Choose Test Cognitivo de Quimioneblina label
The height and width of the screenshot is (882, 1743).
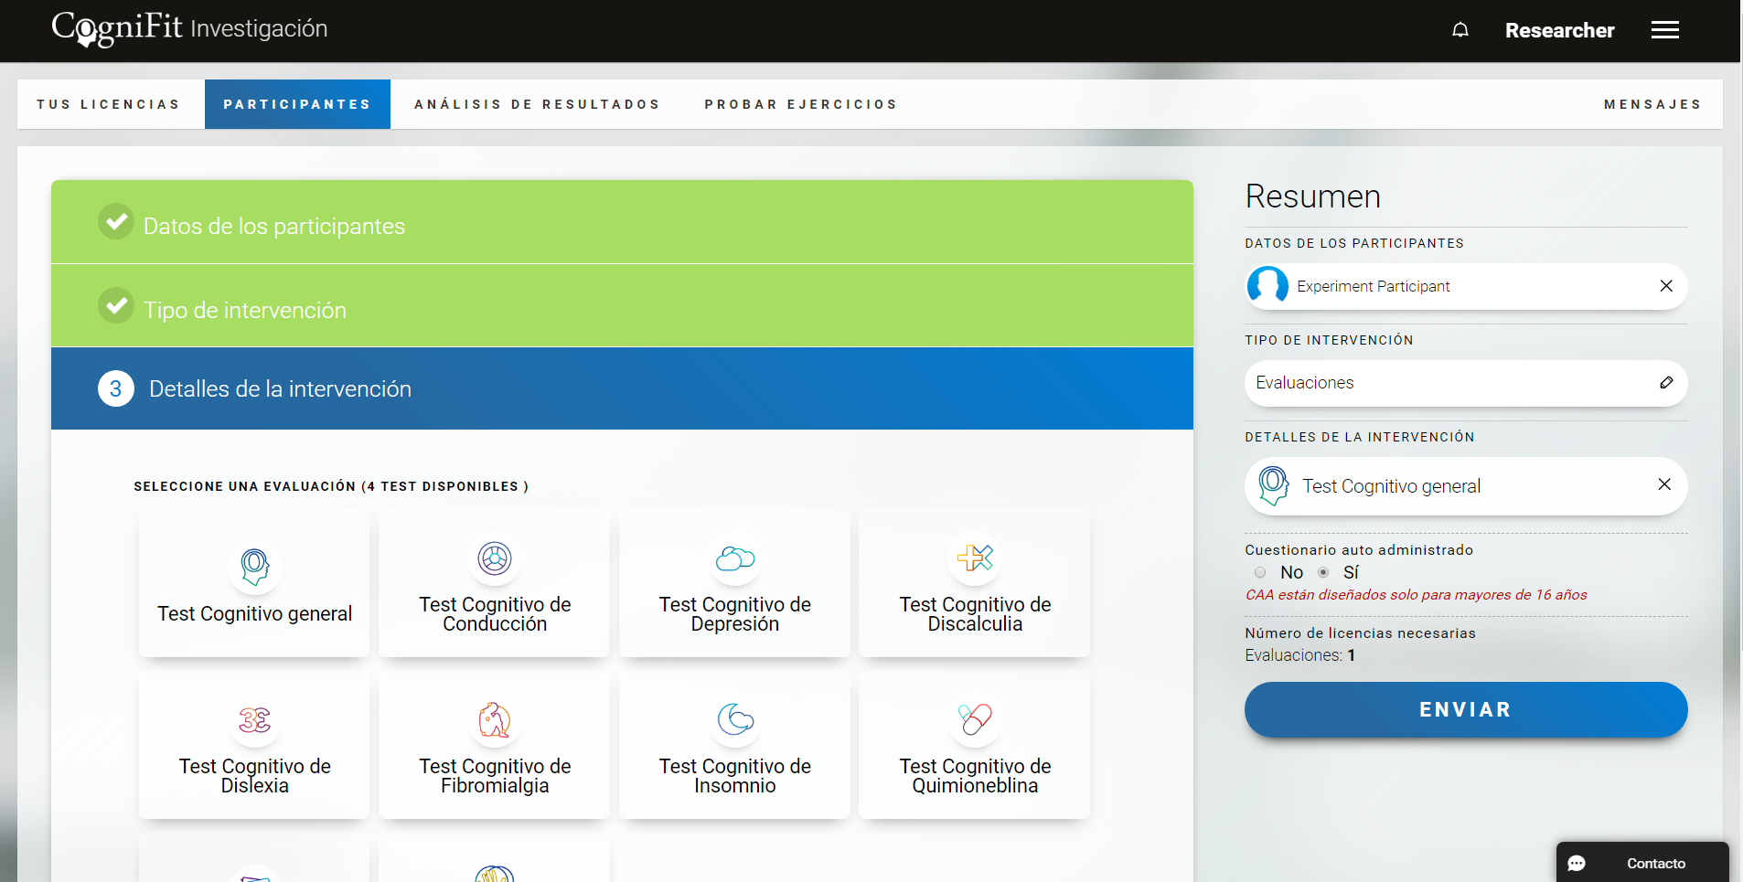point(975,776)
